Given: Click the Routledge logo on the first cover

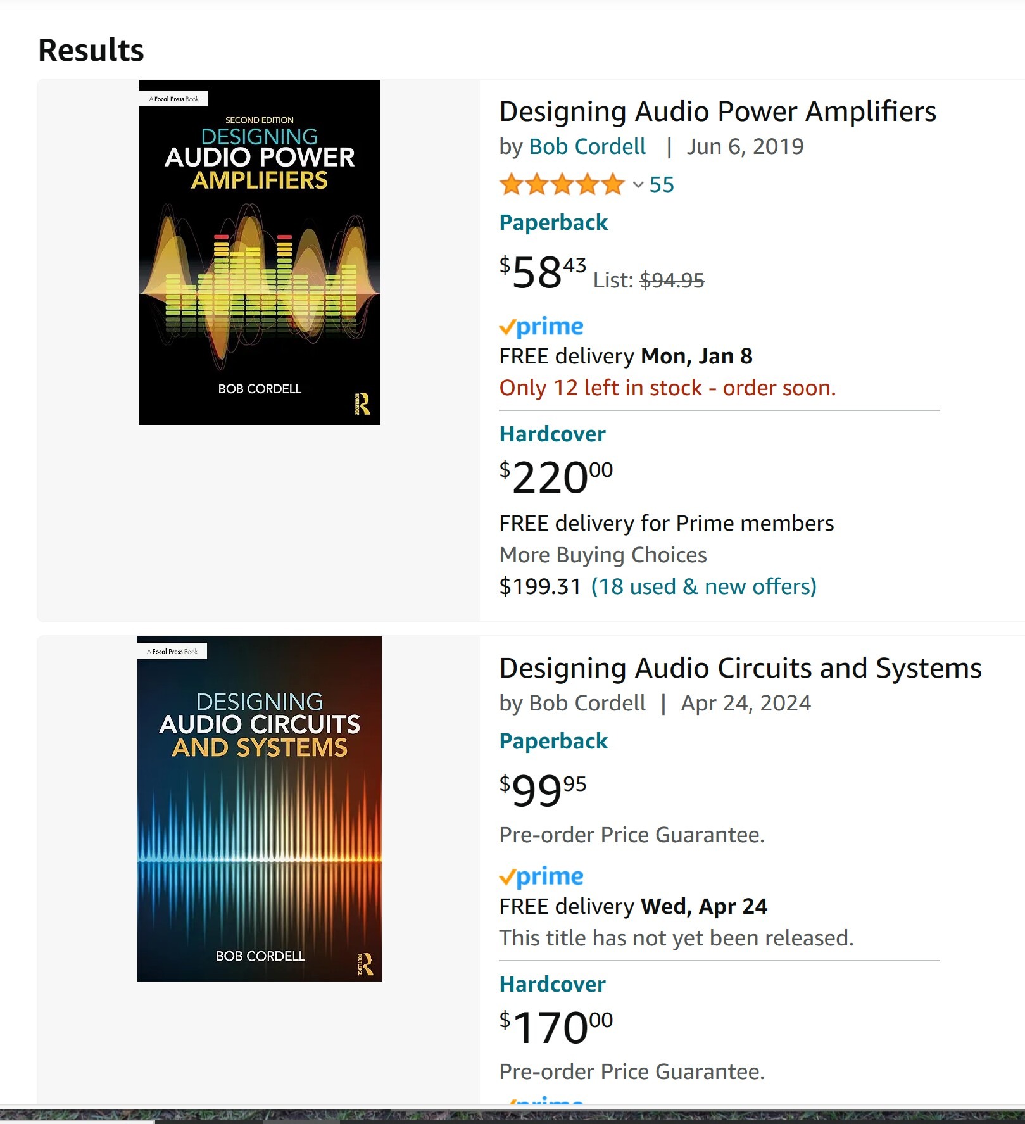Looking at the screenshot, I should tap(362, 404).
